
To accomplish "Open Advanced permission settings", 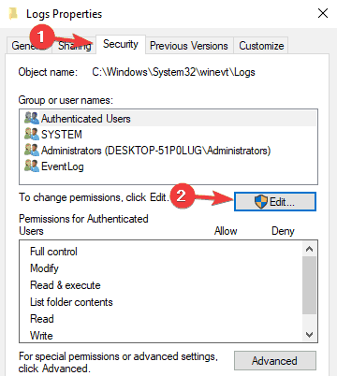I will (275, 361).
